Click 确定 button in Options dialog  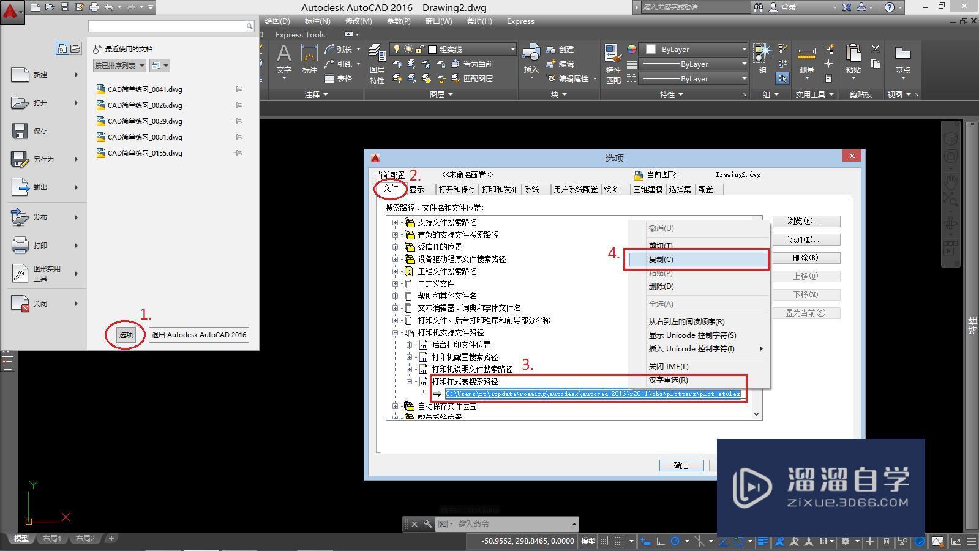point(681,465)
